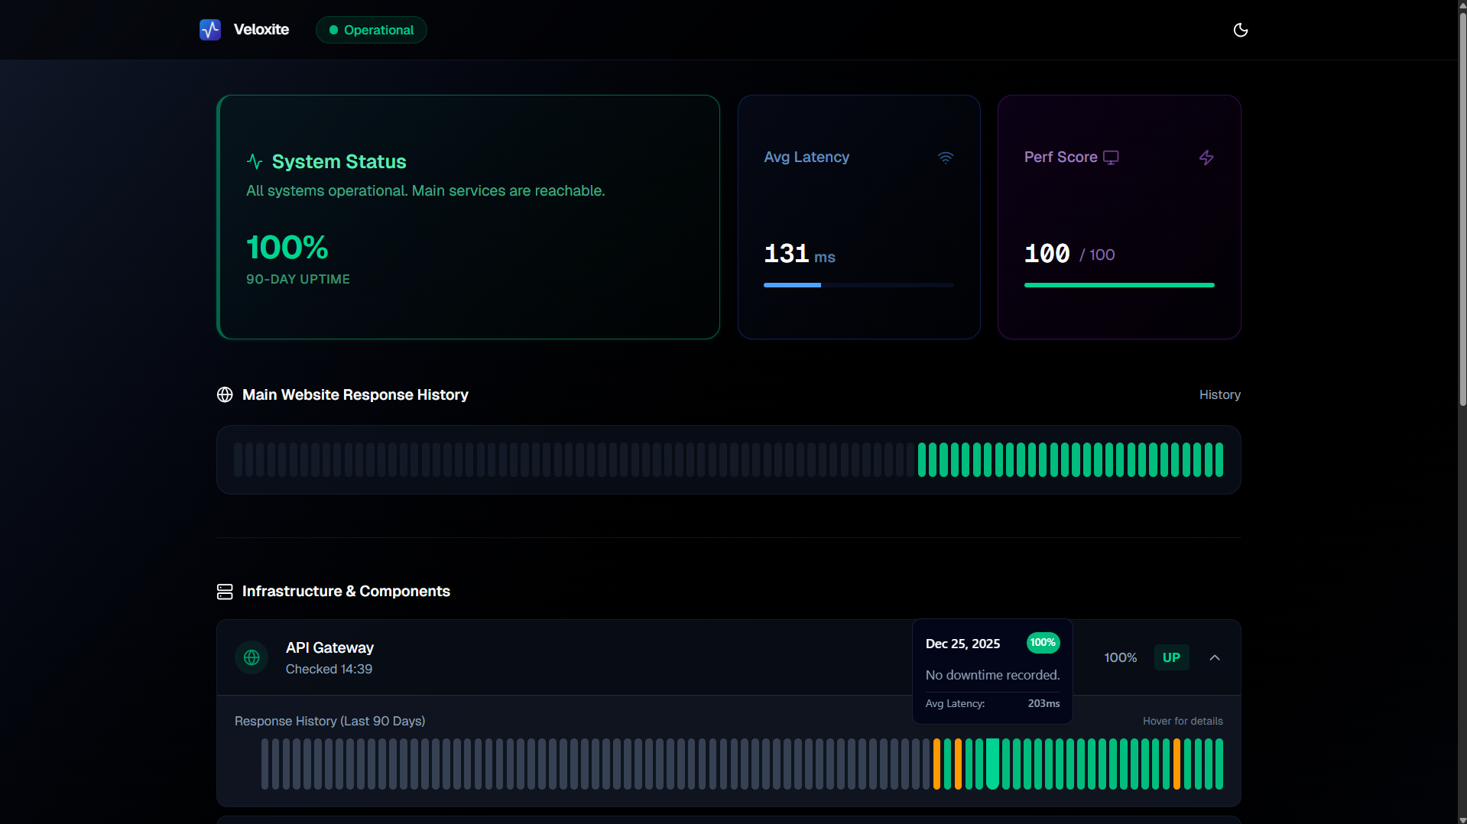Image resolution: width=1467 pixels, height=824 pixels.
Task: Click the globe icon before Main Website Response History
Action: [225, 394]
